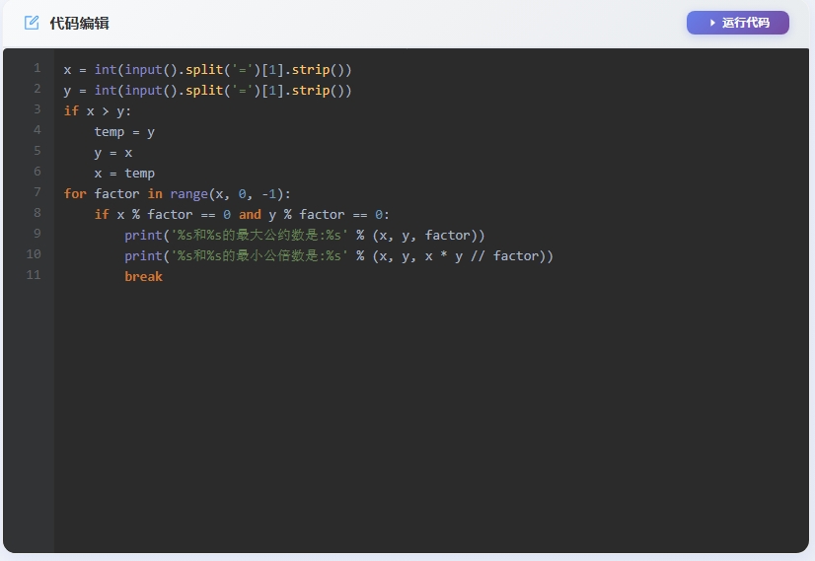The width and height of the screenshot is (815, 561).
Task: Place cursor on the break keyword
Action: tap(143, 277)
